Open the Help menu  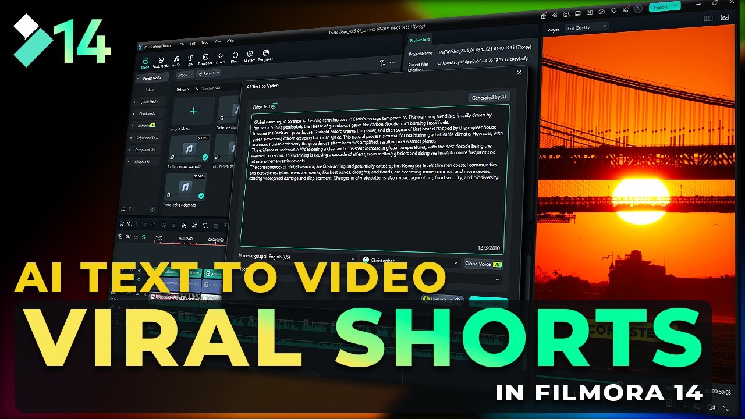(x=230, y=41)
